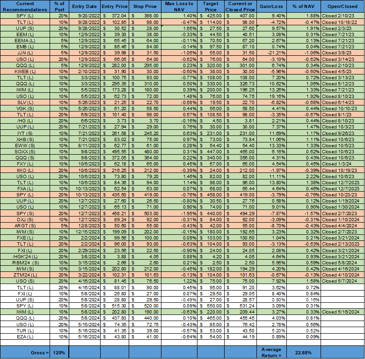Select the 'ZTM'24 (L)' recommendation cell

coord(25,275)
